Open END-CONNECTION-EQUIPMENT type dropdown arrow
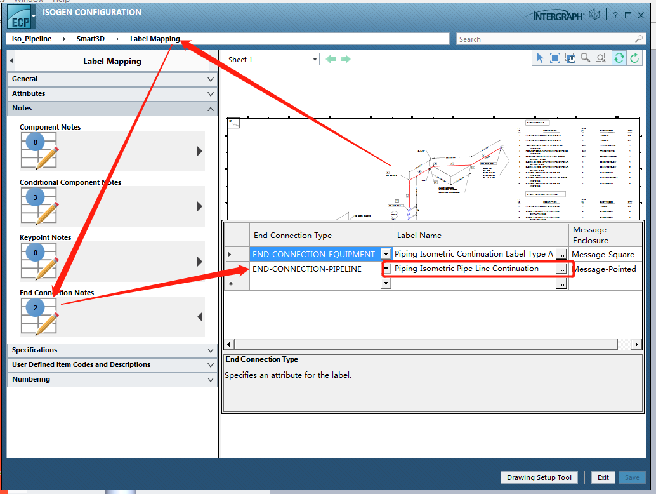 coord(386,254)
